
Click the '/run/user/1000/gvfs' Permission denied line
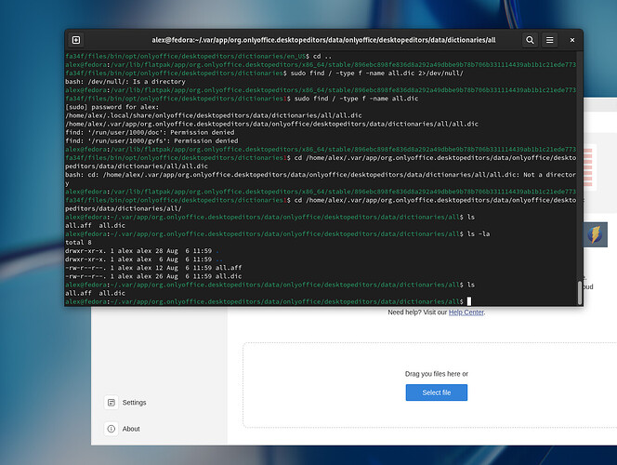point(151,141)
